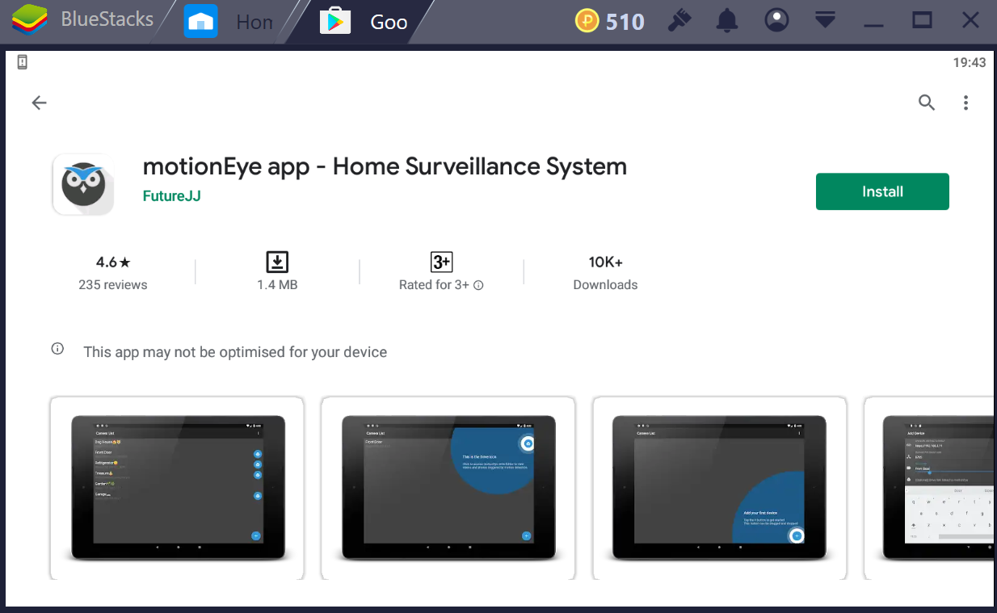Open first screenshot showing Camera List

click(x=177, y=488)
